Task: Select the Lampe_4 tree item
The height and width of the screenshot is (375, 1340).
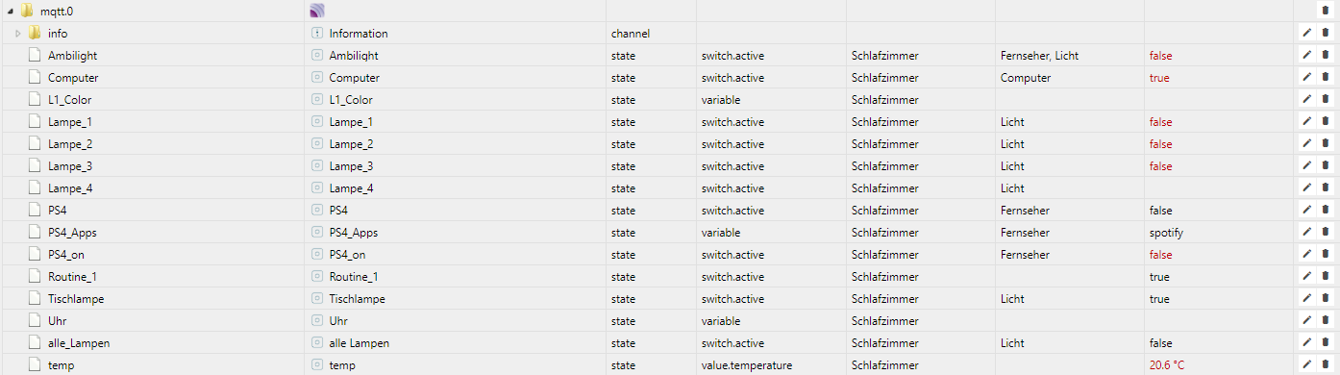Action: pyautogui.click(x=69, y=188)
